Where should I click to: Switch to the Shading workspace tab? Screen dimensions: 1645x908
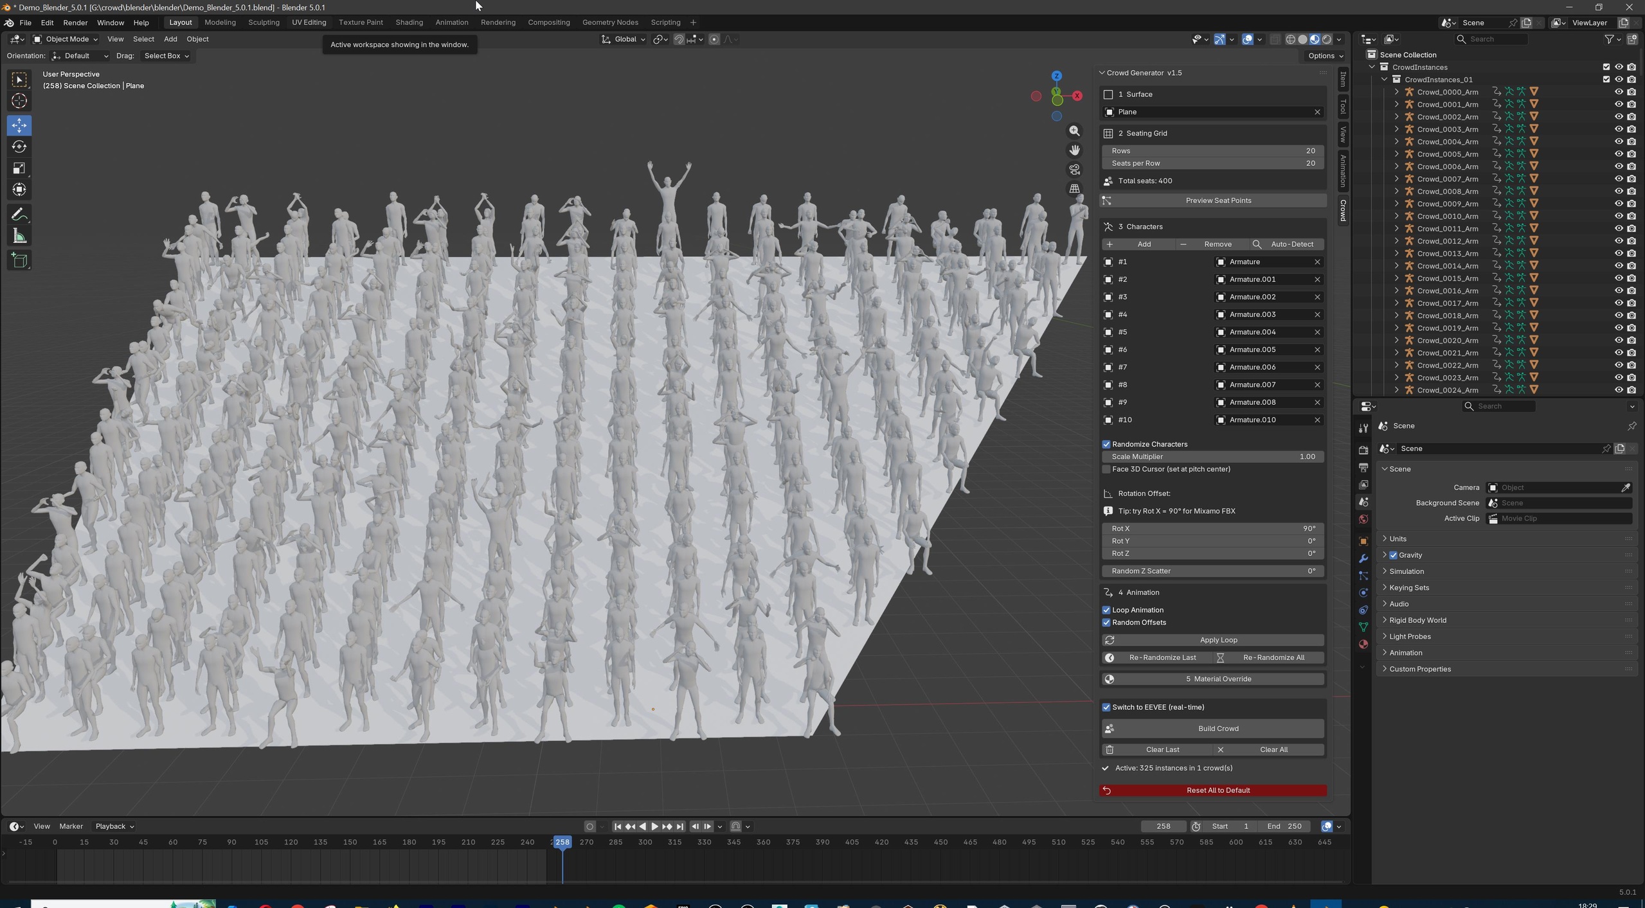tap(409, 22)
